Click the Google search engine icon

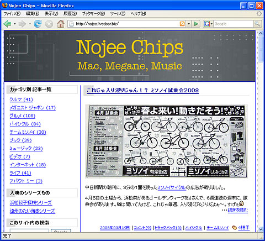[x=207, y=24]
